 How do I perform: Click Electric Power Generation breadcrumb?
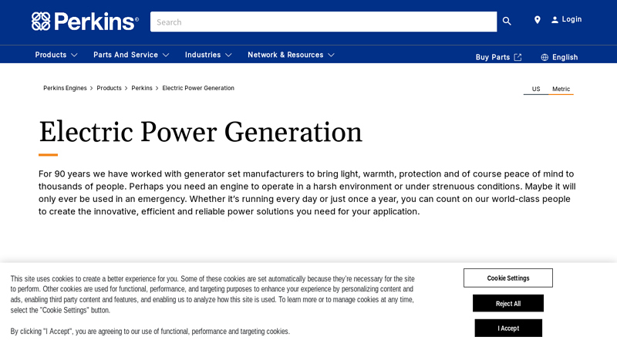(x=198, y=88)
